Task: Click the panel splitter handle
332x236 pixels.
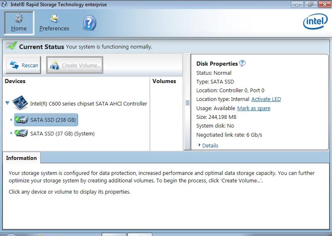Action: [188, 103]
